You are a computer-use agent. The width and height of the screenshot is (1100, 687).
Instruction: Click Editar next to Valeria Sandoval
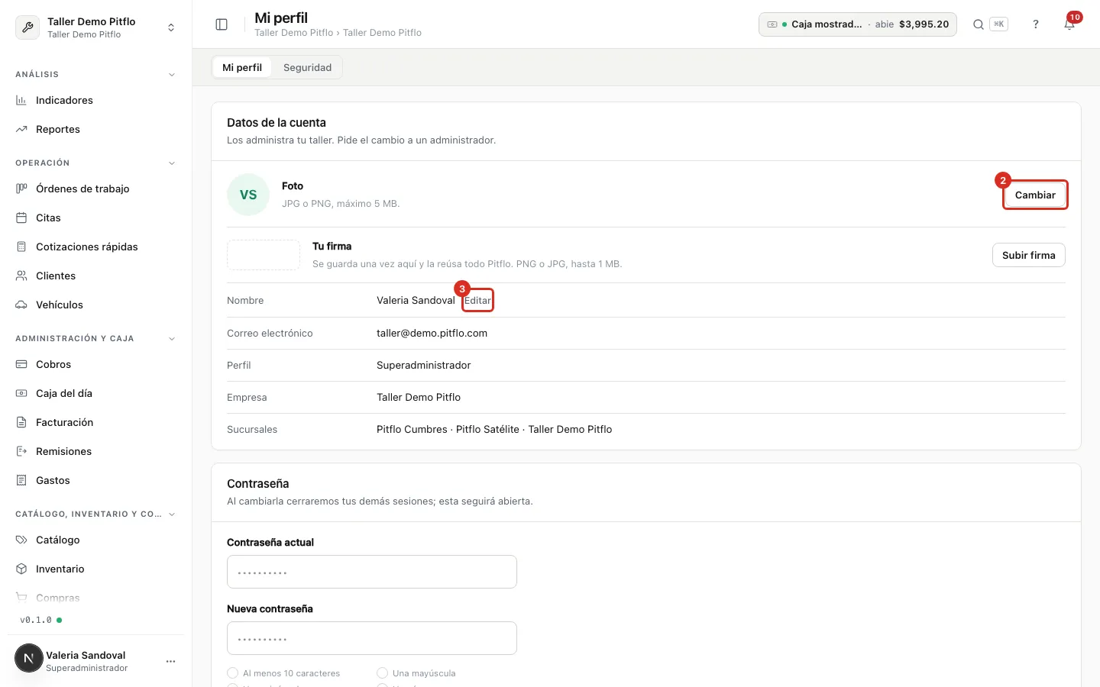click(477, 300)
